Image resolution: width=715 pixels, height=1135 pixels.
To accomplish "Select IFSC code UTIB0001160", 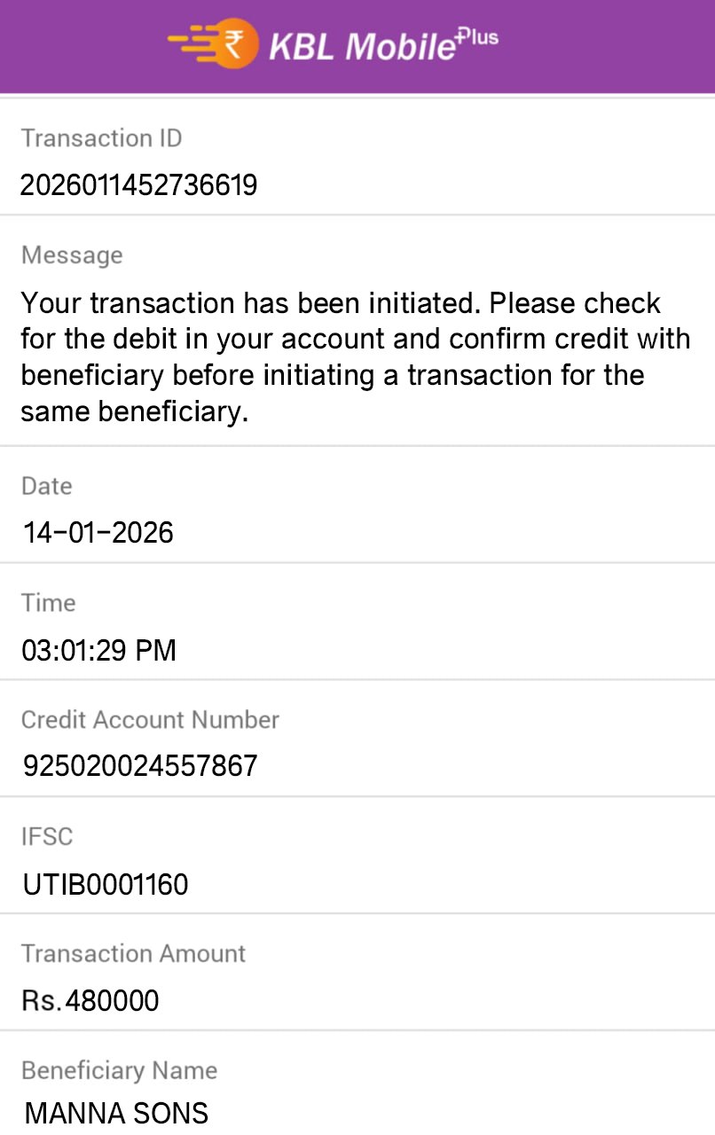I will (x=106, y=884).
